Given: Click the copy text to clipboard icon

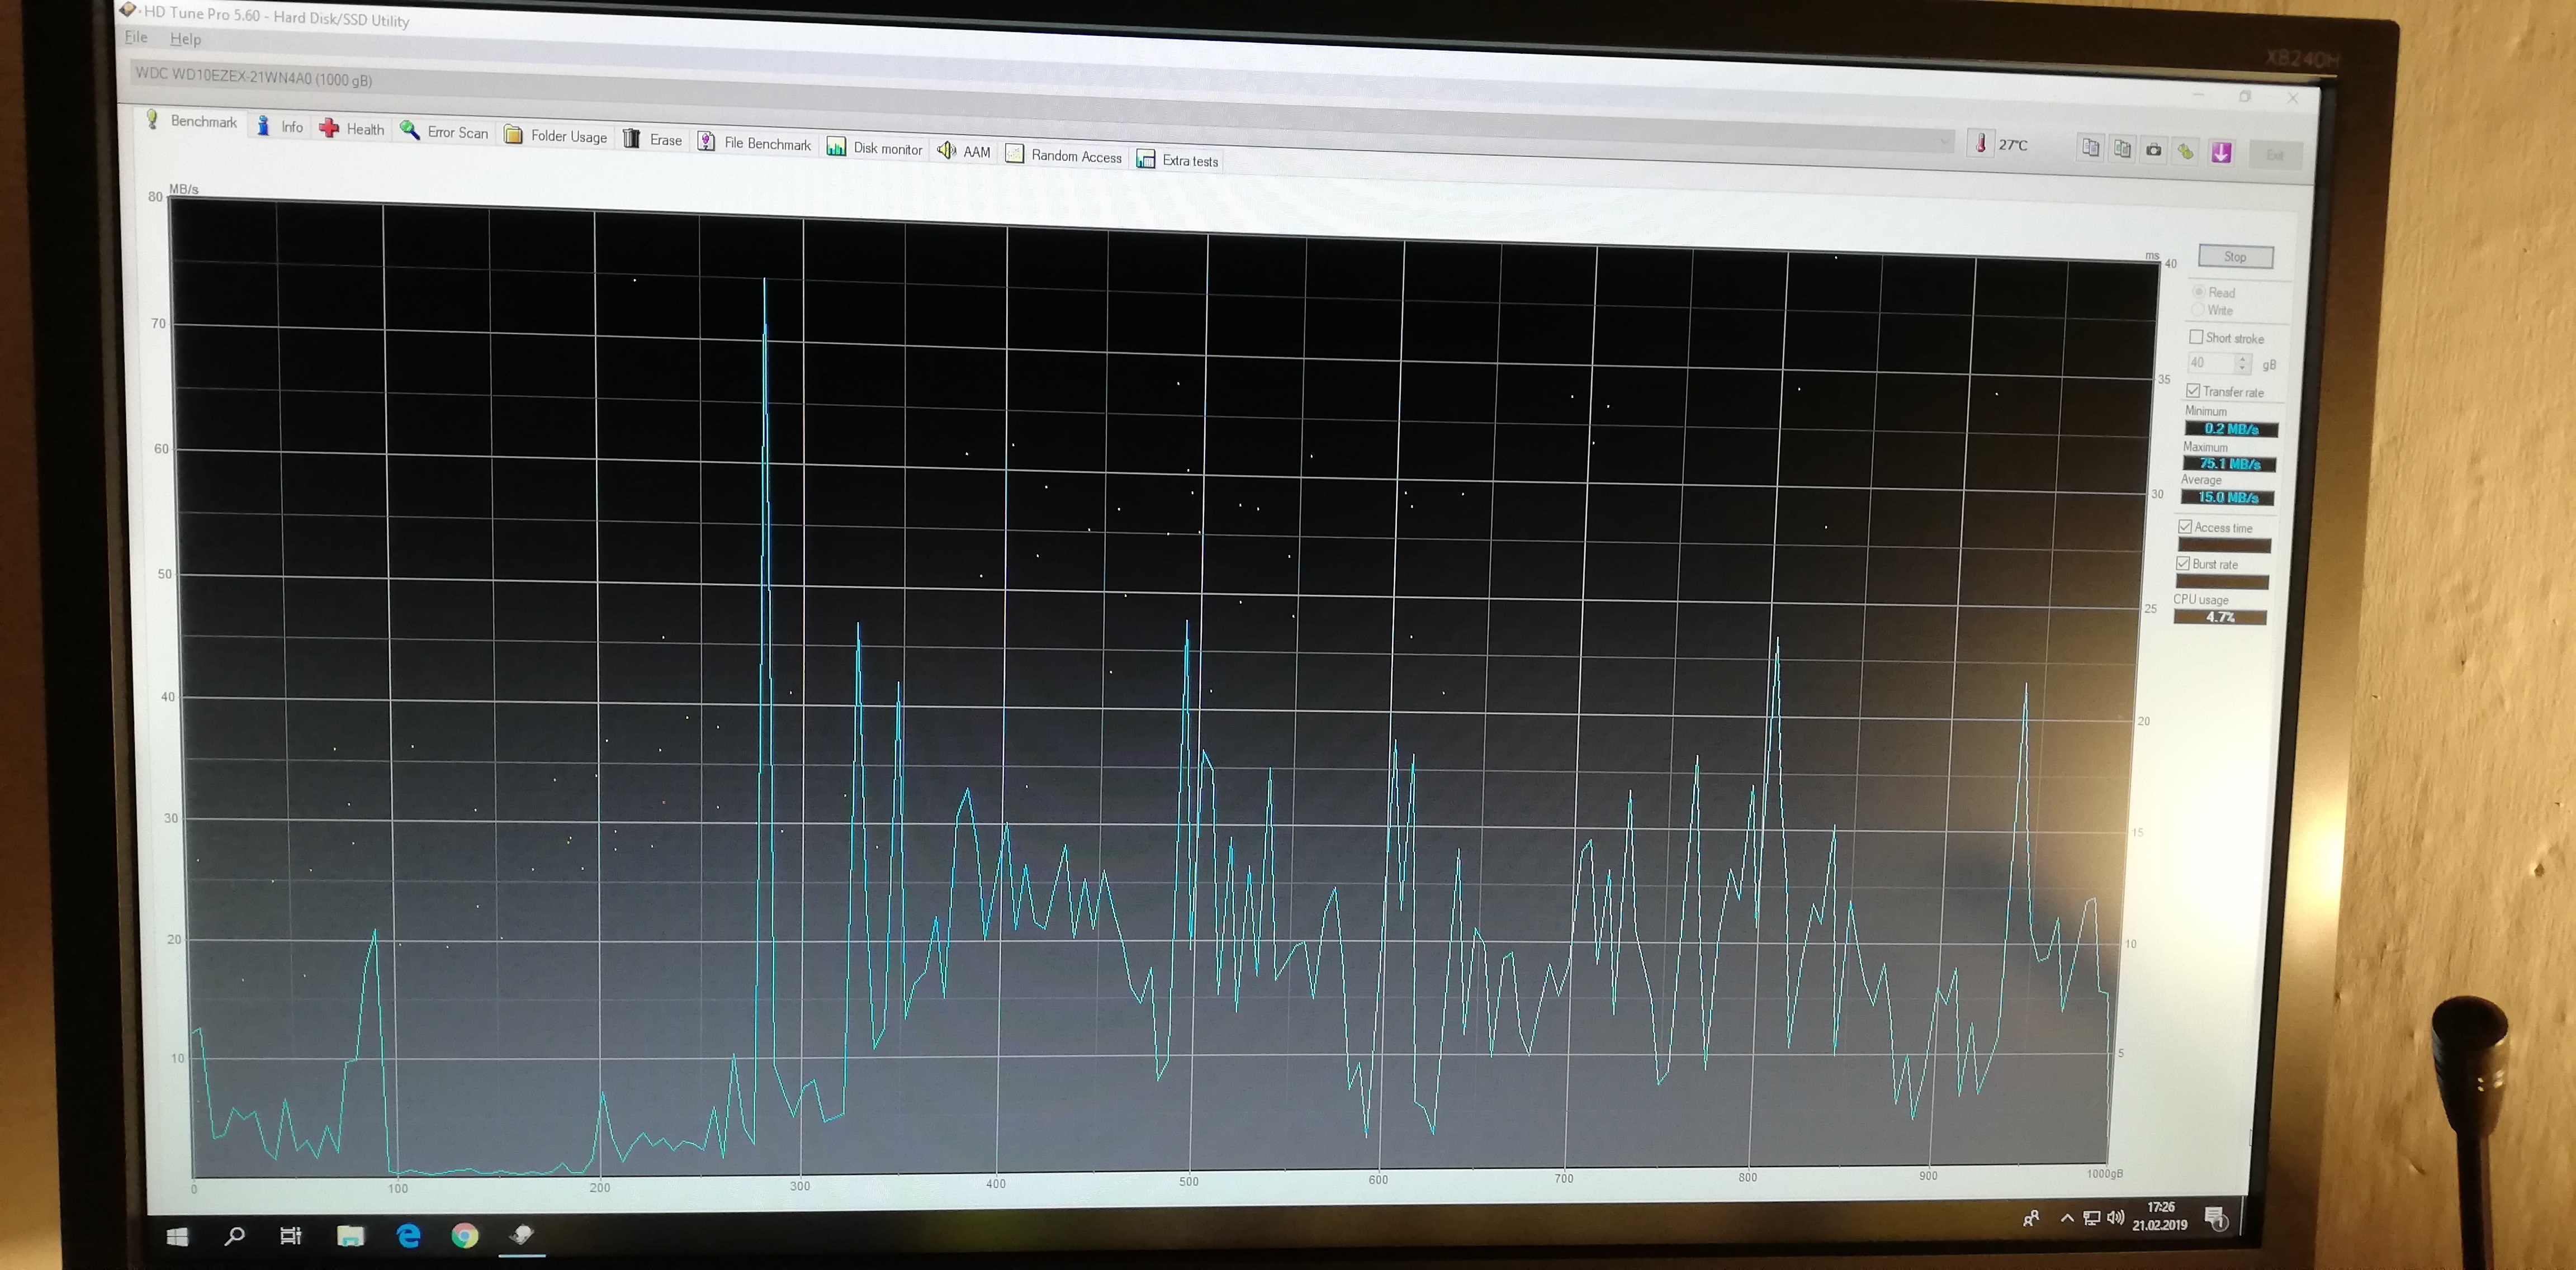Looking at the screenshot, I should [2090, 148].
